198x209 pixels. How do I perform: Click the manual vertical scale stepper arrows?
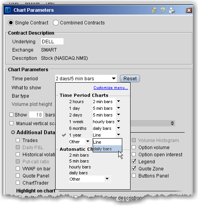(172, 123)
